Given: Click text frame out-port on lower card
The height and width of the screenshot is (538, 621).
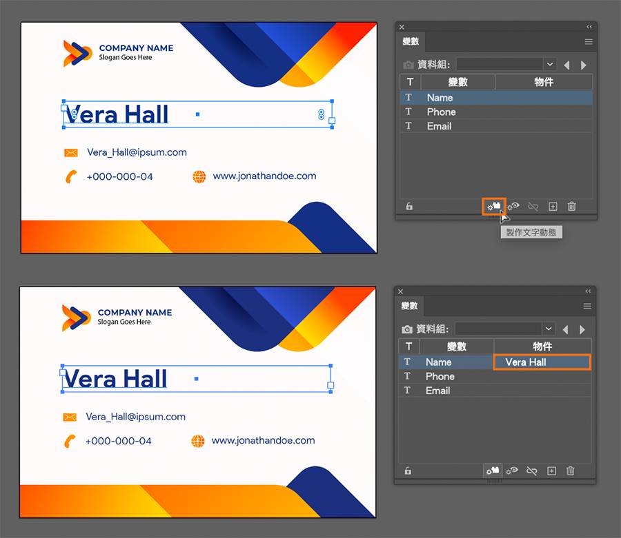Looking at the screenshot, I should (331, 385).
